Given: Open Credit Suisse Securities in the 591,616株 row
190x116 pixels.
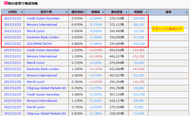Looking at the screenshot, I should point(43,50).
